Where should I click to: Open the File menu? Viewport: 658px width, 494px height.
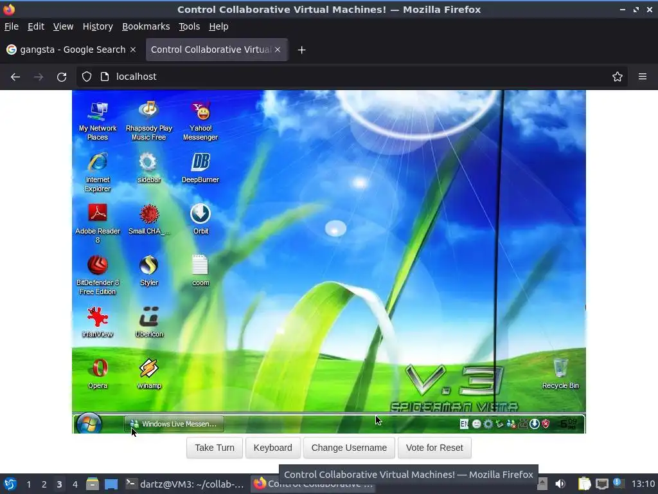(12, 26)
